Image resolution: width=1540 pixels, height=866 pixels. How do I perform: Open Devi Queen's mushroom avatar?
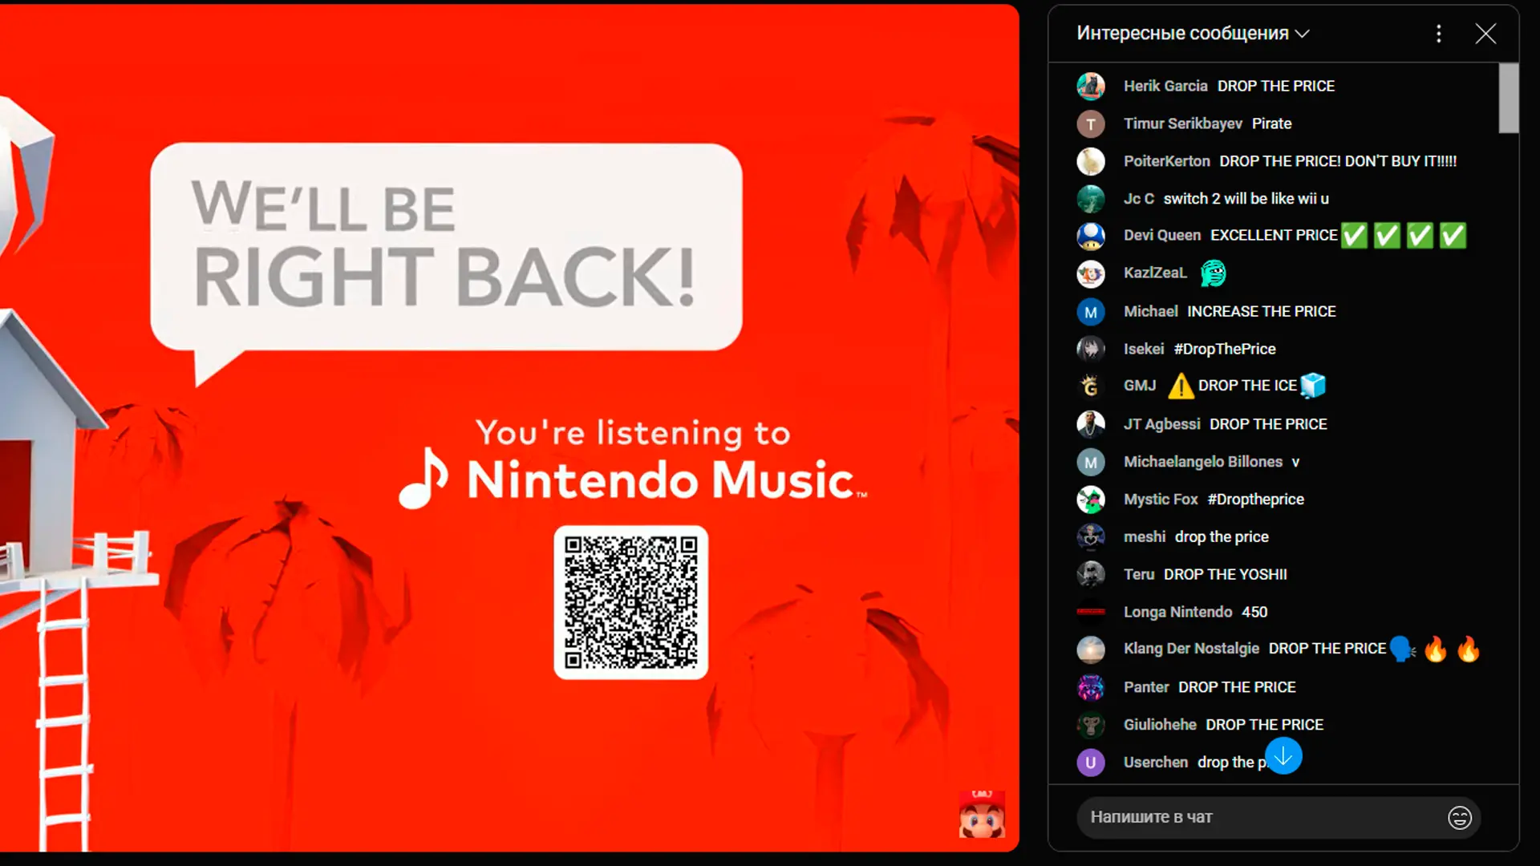pyautogui.click(x=1091, y=236)
